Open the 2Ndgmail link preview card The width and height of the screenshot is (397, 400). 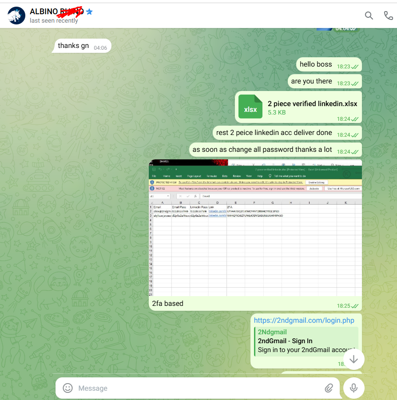coord(306,341)
